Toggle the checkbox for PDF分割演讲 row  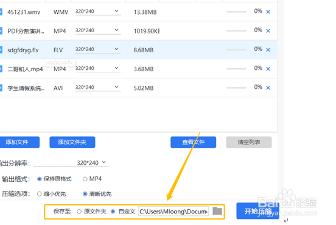point(1,31)
